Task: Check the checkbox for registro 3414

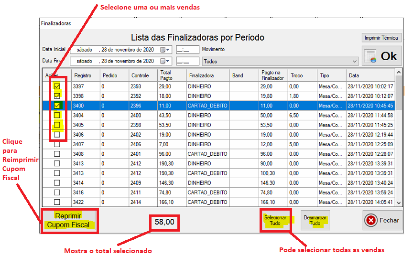Action: tap(57, 182)
